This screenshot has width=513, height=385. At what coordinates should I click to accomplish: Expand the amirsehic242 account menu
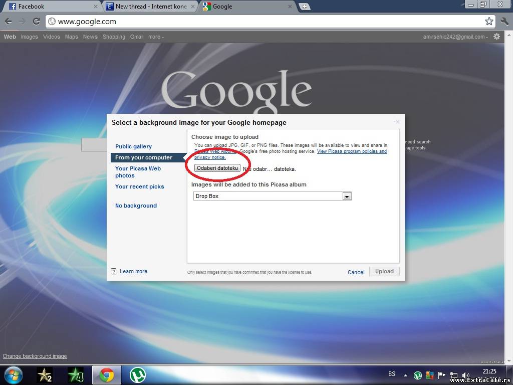[x=455, y=37]
